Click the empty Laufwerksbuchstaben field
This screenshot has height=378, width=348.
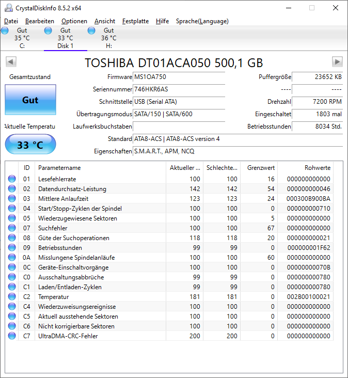tap(179, 127)
